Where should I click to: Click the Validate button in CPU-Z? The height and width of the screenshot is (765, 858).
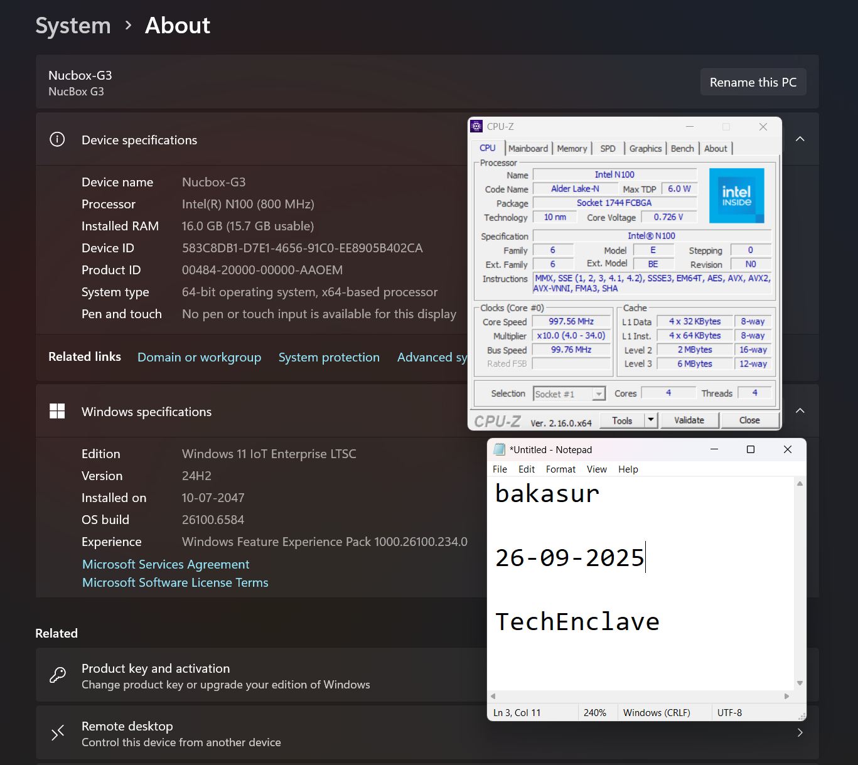point(689,420)
